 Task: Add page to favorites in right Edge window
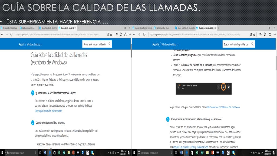click(254, 34)
